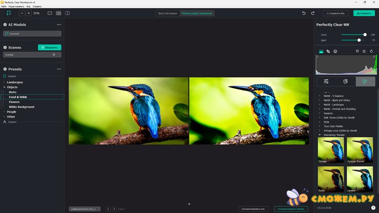Expand the People preset group

11,112
